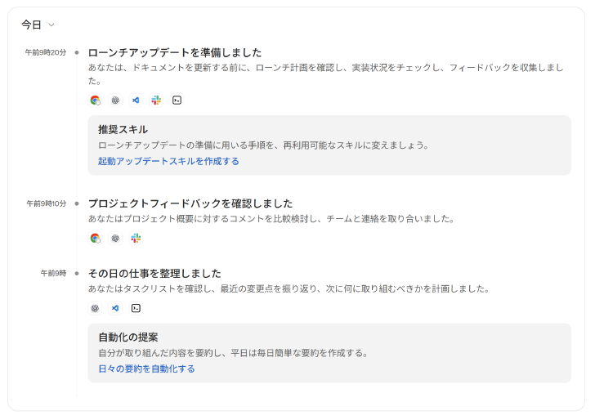
Task: Click ChatGPT icon under プロジェクトフィードバック entry
Action: click(115, 239)
